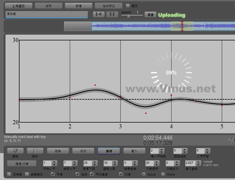Toggle the 翻页 checkbox
This screenshot has height=180, width=235.
(x=128, y=5)
